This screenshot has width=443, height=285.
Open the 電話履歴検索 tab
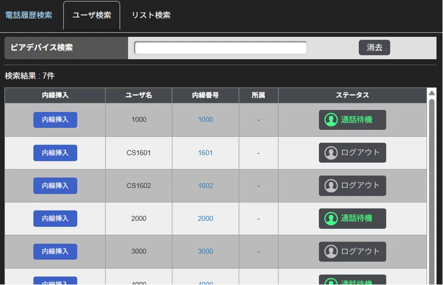pos(29,15)
